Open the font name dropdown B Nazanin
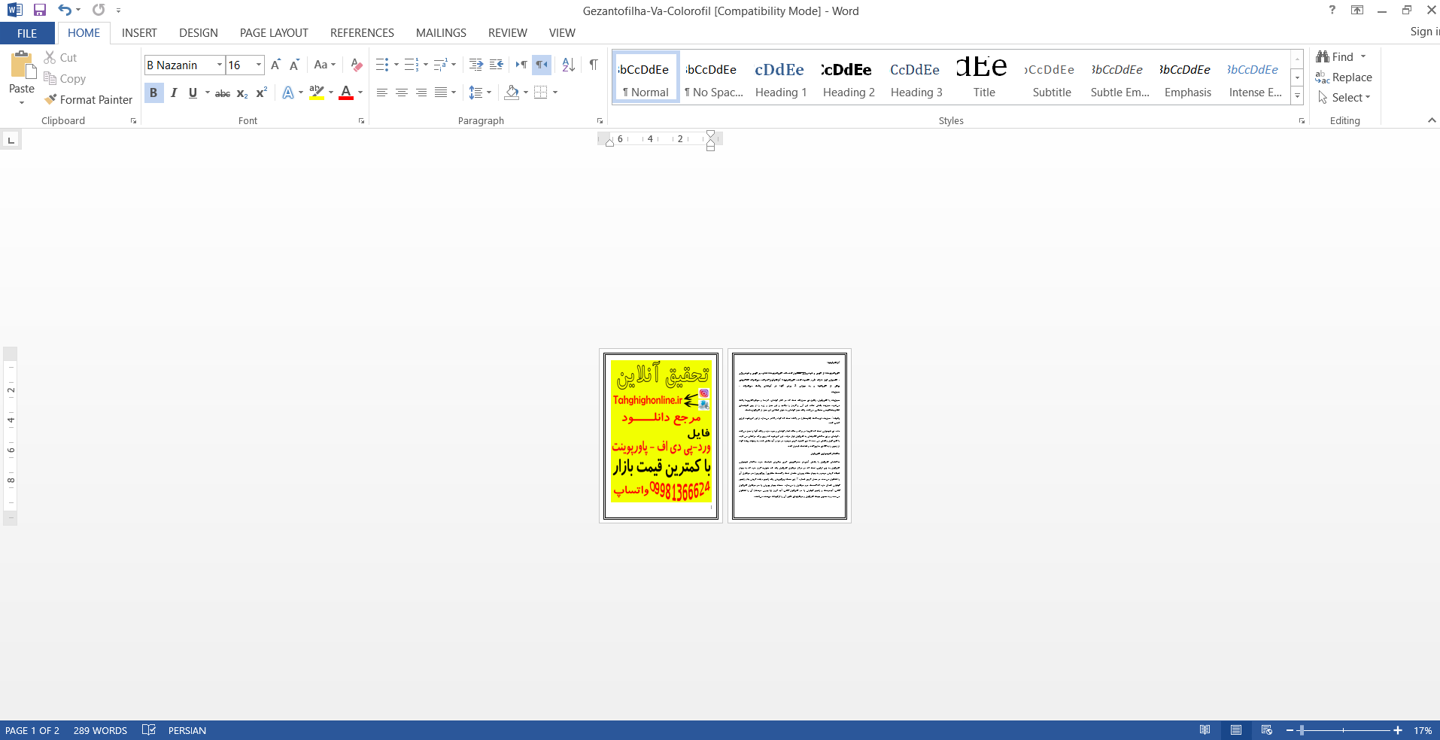 220,65
